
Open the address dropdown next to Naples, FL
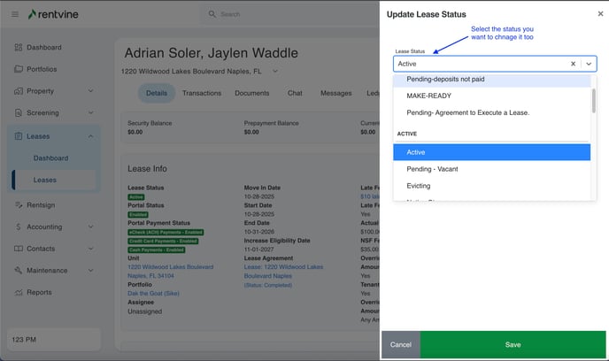pyautogui.click(x=275, y=71)
